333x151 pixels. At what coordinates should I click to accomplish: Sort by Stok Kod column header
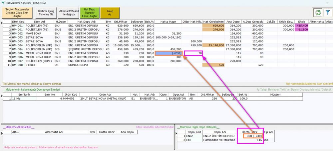(18, 22)
